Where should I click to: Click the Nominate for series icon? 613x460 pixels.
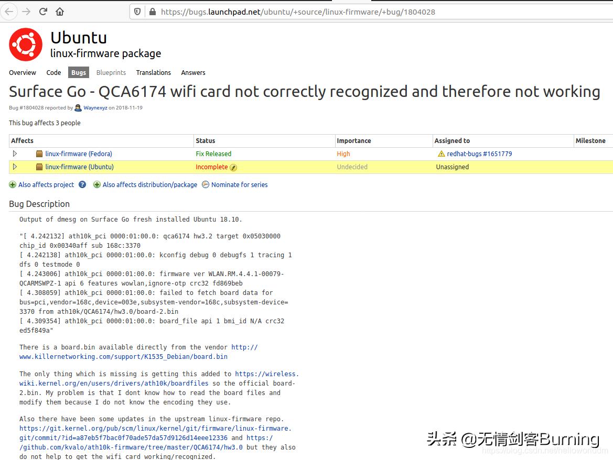pos(206,184)
